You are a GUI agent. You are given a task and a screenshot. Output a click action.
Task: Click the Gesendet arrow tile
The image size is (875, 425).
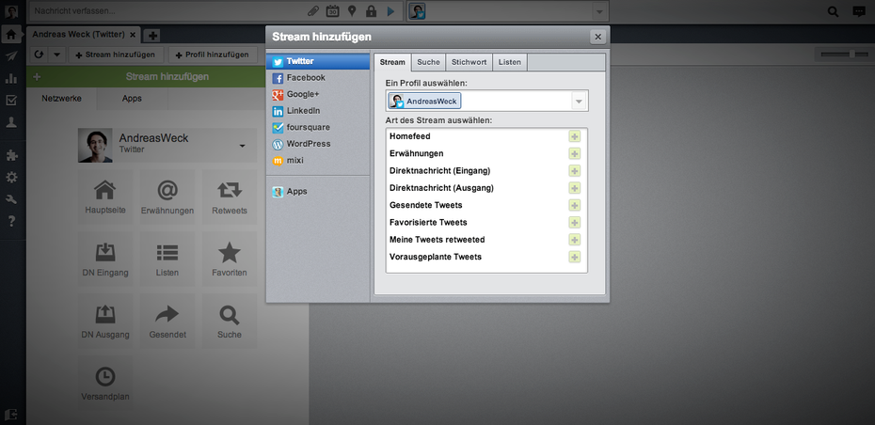(x=167, y=321)
